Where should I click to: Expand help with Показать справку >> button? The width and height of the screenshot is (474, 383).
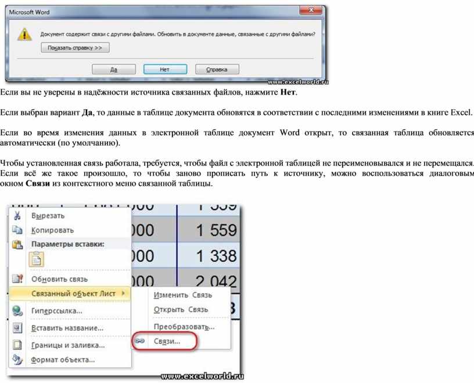pyautogui.click(x=75, y=48)
